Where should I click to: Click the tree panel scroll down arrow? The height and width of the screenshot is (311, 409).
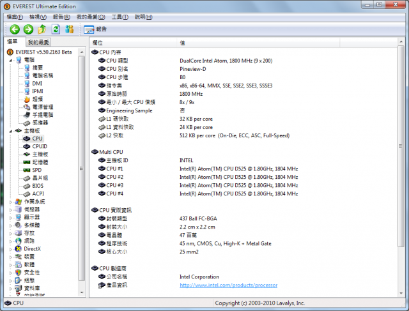click(82, 292)
